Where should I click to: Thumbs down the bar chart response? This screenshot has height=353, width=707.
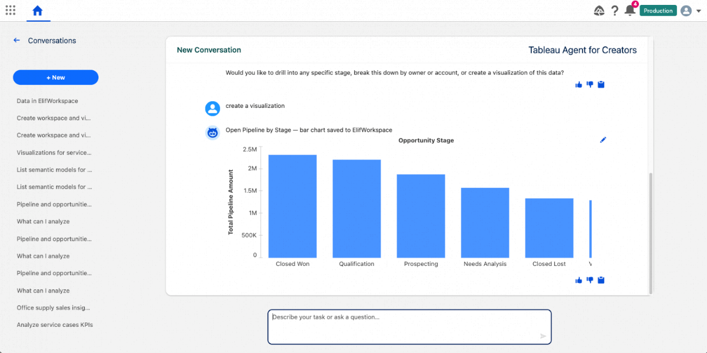590,280
